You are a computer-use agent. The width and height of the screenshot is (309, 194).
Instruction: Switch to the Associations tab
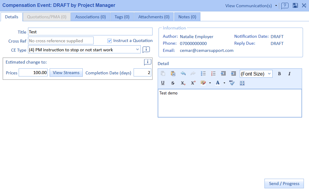(x=91, y=17)
